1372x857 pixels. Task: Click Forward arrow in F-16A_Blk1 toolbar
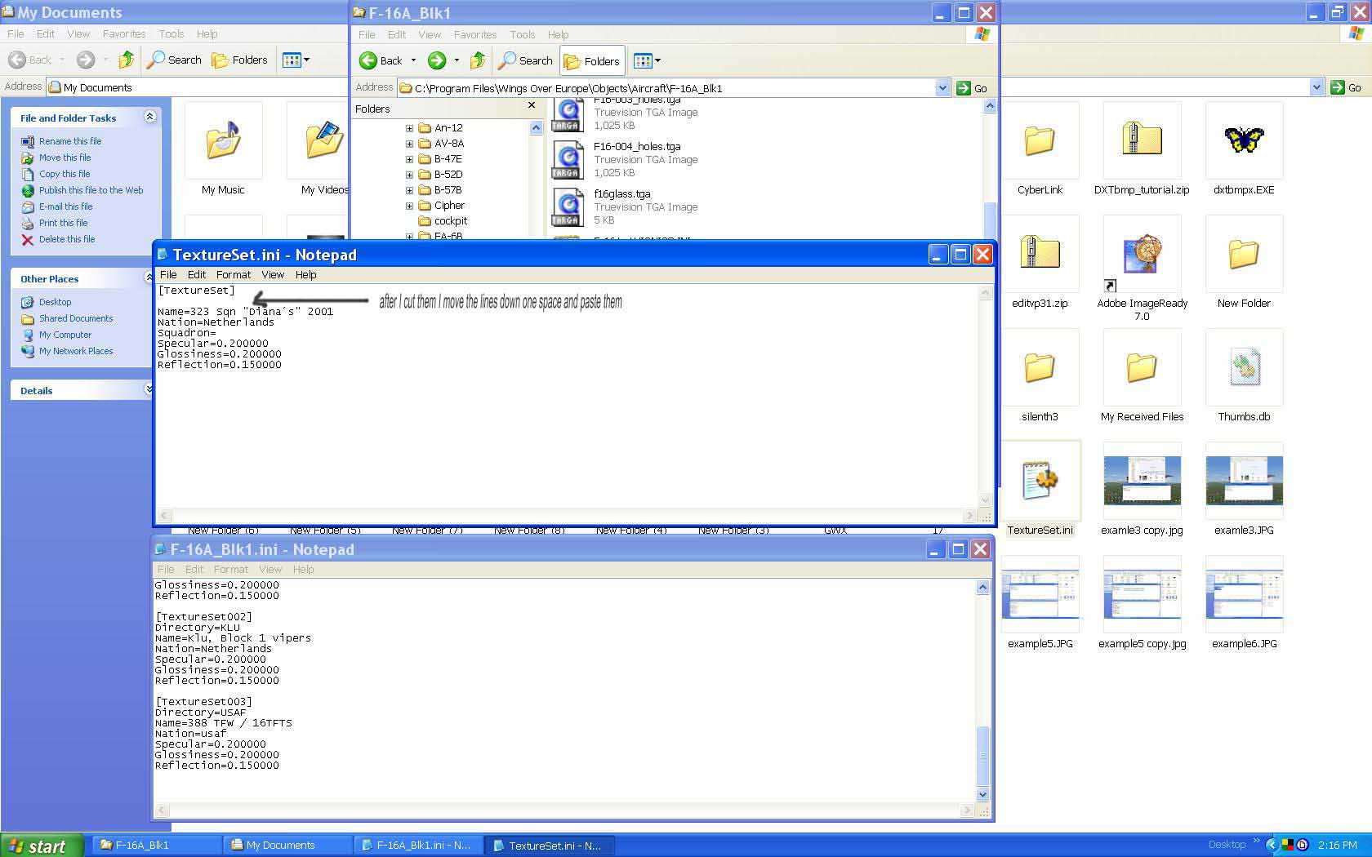click(437, 60)
